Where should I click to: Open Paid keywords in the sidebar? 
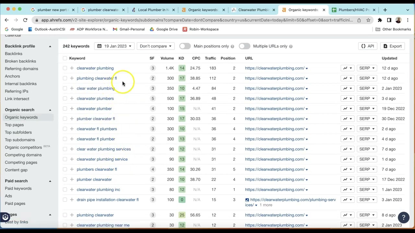tap(18, 189)
